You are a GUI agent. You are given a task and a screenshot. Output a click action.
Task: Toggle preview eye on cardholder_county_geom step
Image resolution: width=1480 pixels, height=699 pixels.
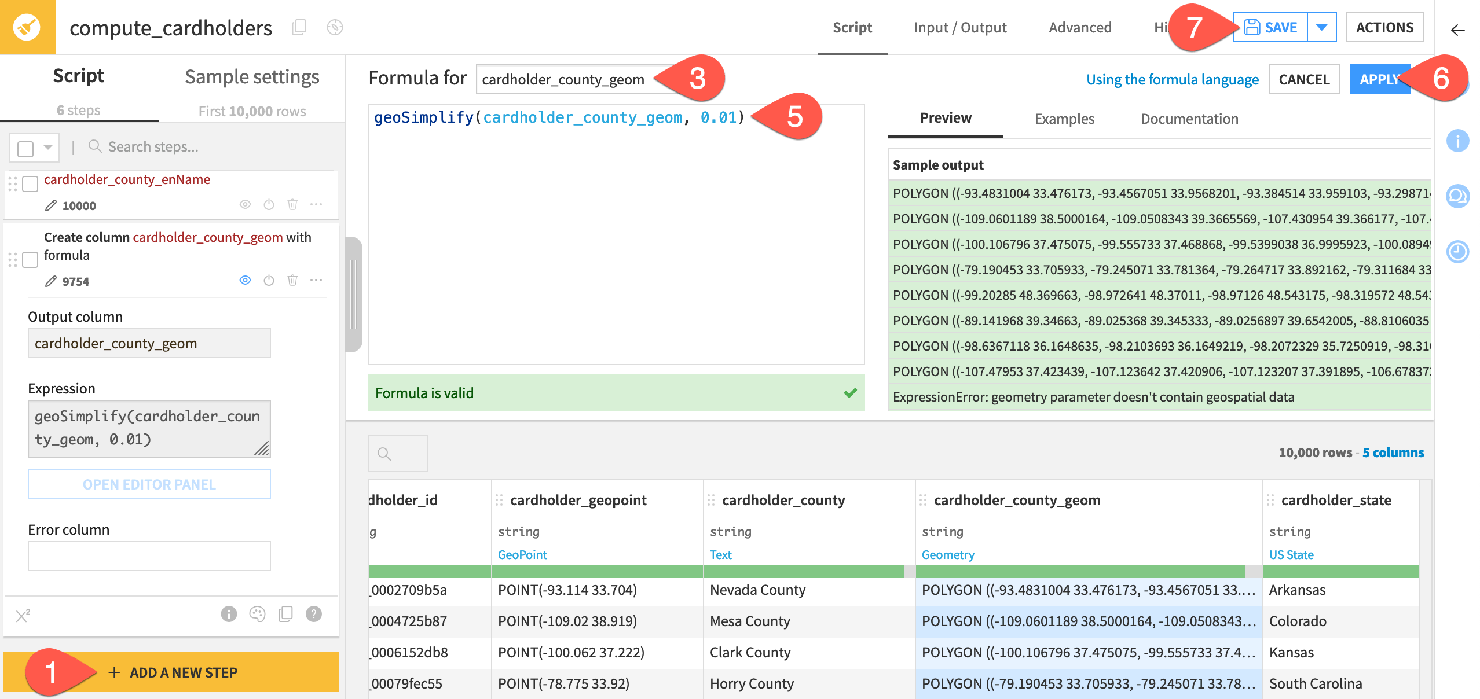[245, 280]
